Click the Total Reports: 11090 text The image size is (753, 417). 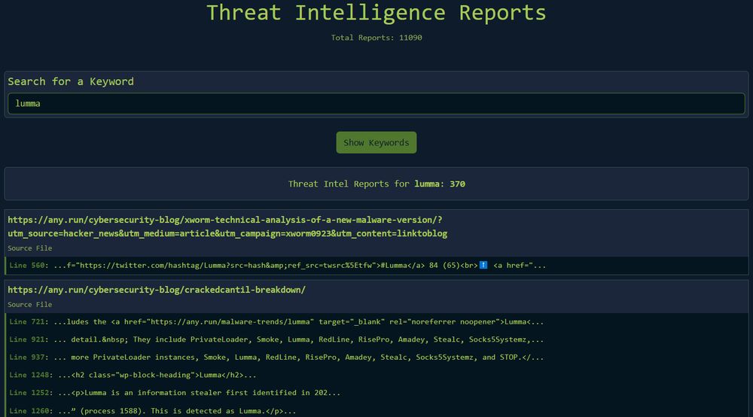376,38
